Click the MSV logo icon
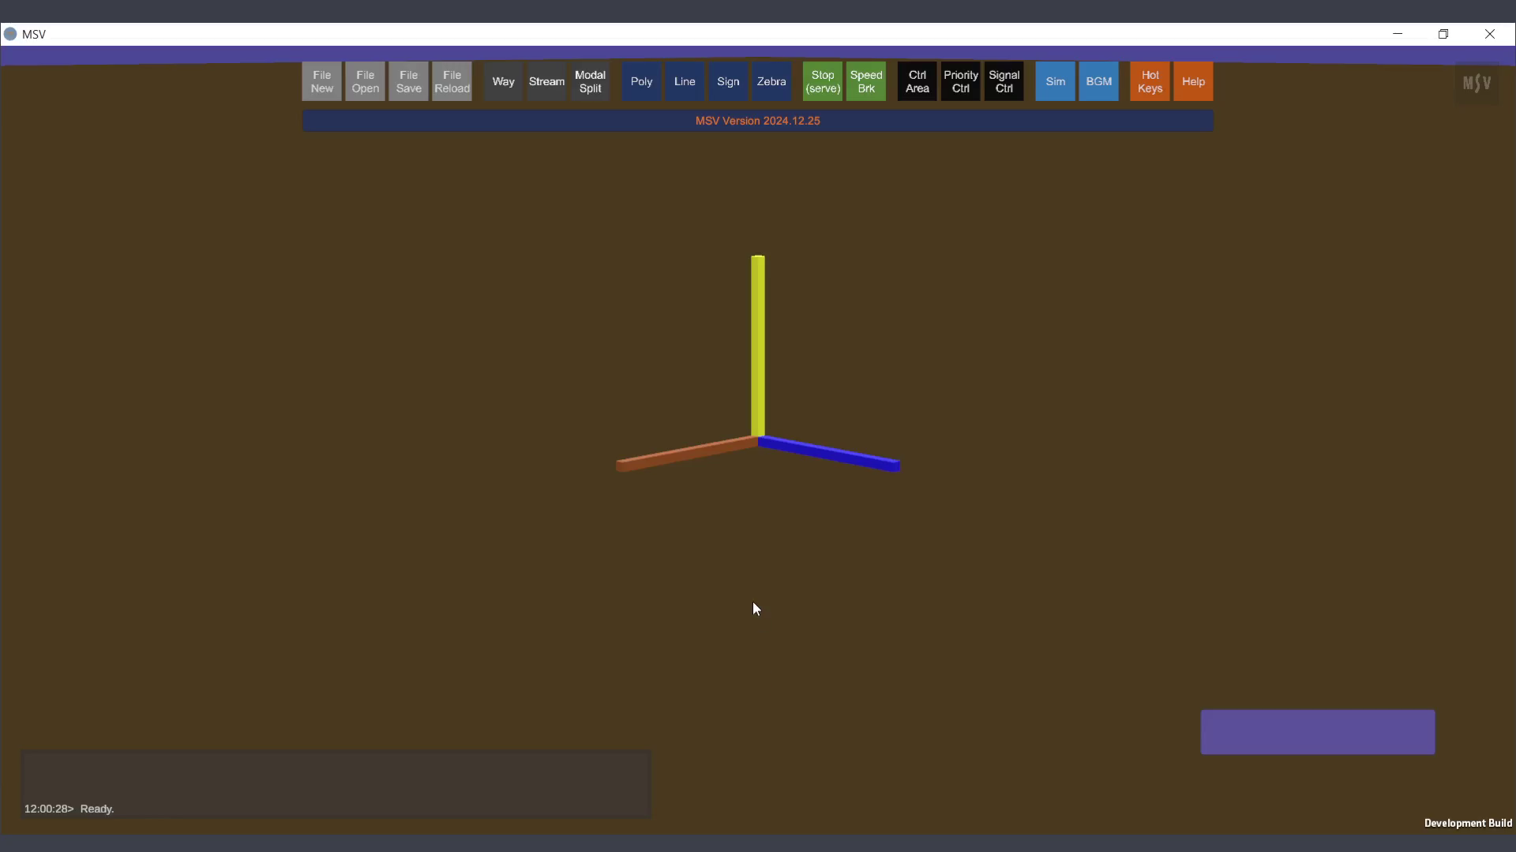The height and width of the screenshot is (852, 1516). click(x=1477, y=83)
